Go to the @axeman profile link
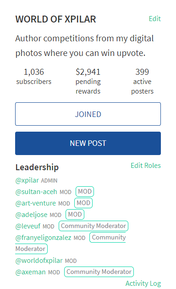The image size is (176, 289). [x=30, y=272]
